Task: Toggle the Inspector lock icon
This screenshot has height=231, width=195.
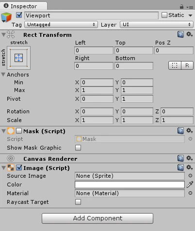Action: (x=181, y=7)
